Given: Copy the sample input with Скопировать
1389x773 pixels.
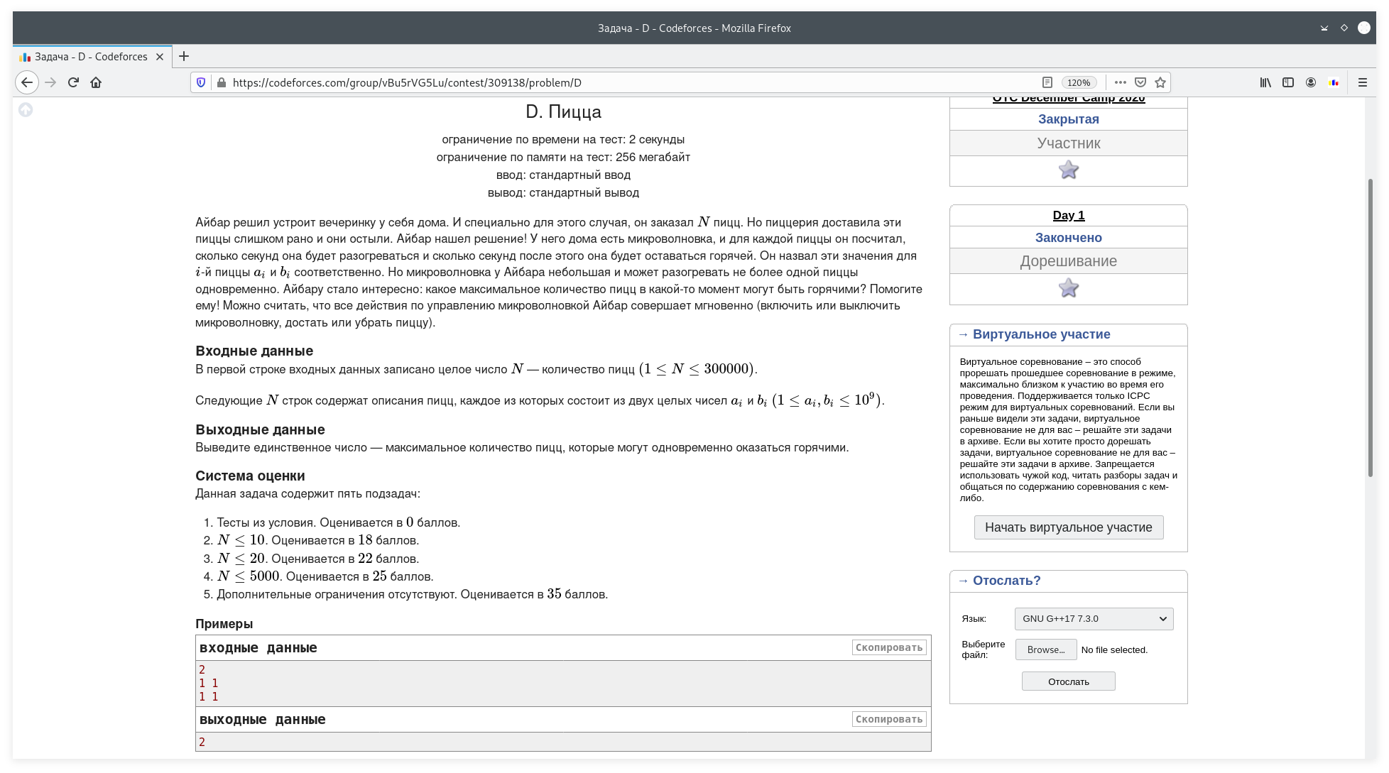Looking at the screenshot, I should click(888, 647).
